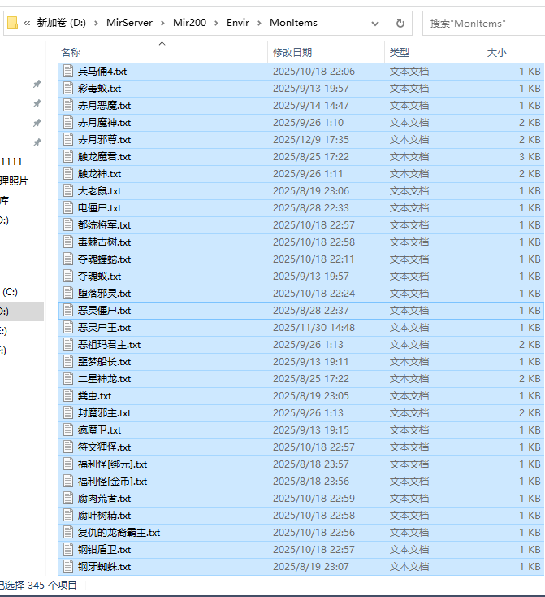Sort by the 类型 column header

[x=399, y=53]
